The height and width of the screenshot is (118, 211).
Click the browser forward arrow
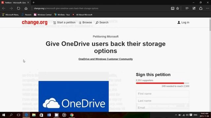[11, 8]
